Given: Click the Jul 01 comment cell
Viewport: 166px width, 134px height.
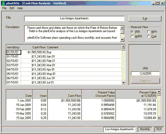Looking at the screenshot, I should [84, 82].
